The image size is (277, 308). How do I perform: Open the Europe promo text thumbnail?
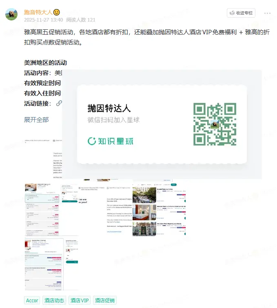pyautogui.click(x=105, y=209)
